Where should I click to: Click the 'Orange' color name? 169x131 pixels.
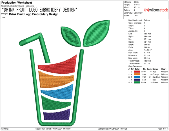pyautogui.click(x=156, y=74)
